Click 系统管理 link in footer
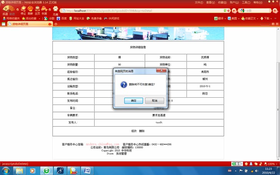Screen dimensions: 280x175 click(x=121, y=153)
